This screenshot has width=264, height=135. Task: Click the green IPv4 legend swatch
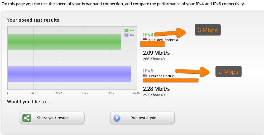(126, 31)
